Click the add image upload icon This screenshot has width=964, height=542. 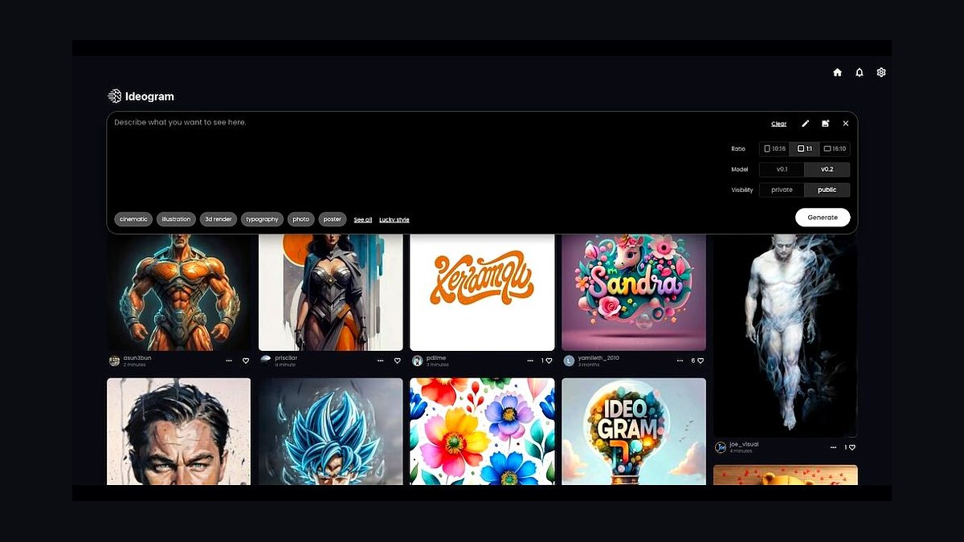click(825, 124)
